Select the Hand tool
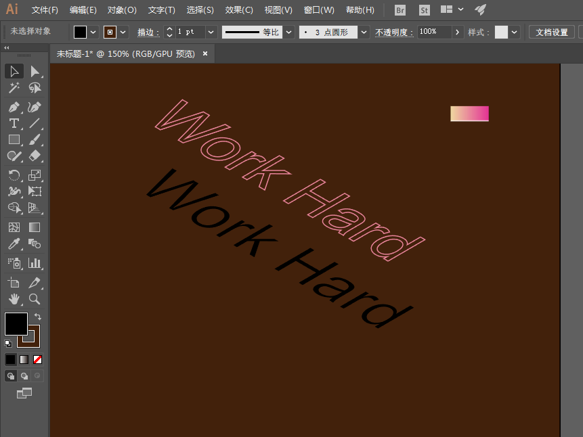Viewport: 583px width, 437px height. [14, 299]
